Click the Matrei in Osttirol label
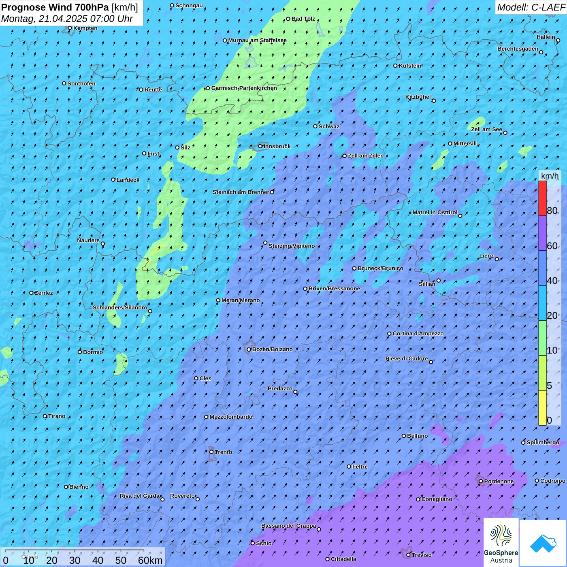 435,212
